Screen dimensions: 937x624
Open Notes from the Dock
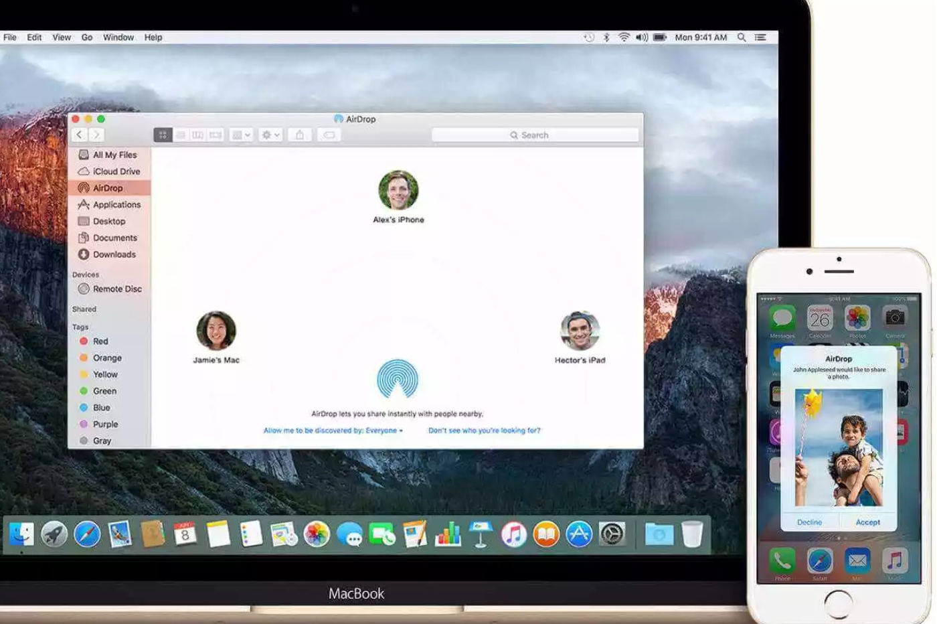coord(218,534)
